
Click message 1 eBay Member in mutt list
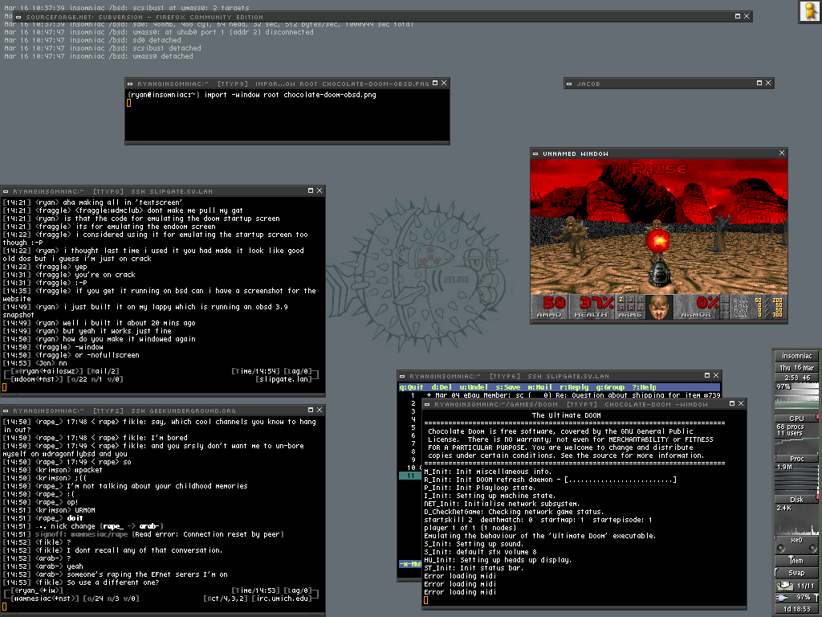click(x=562, y=395)
